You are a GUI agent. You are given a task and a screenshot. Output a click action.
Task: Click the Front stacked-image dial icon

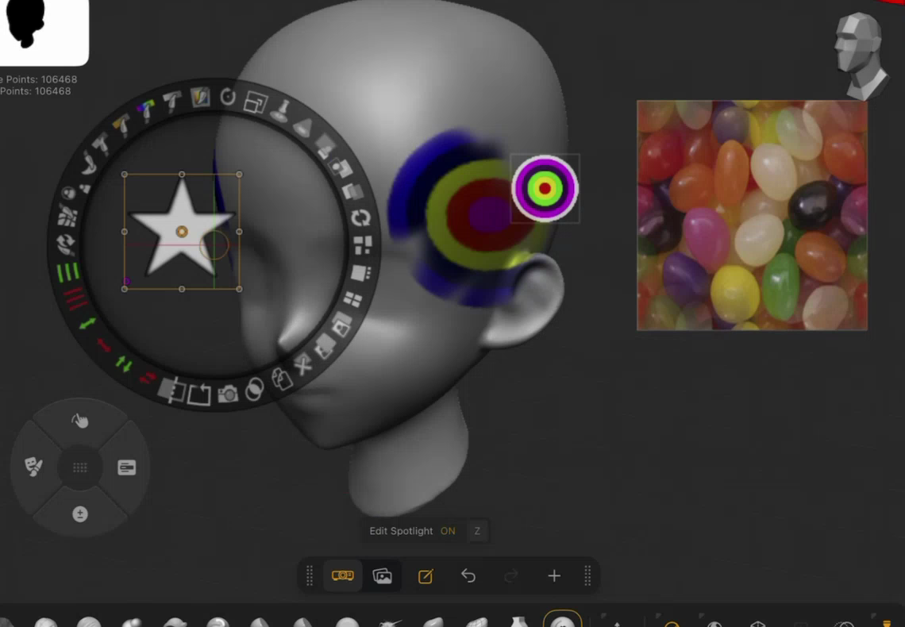[341, 324]
